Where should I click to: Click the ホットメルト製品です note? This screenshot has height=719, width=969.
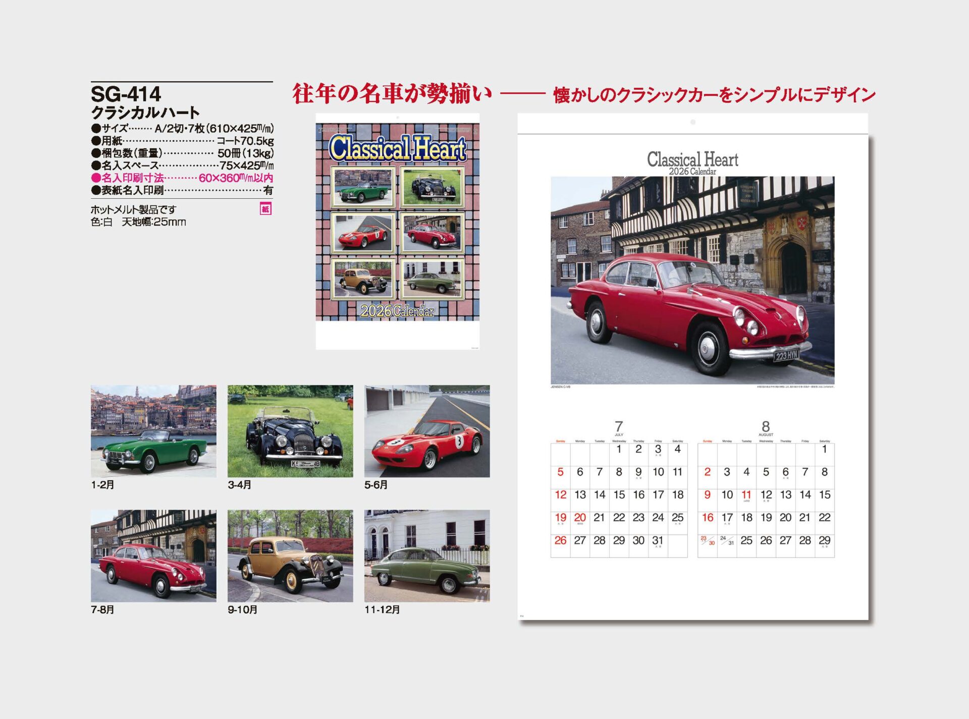[x=133, y=209]
